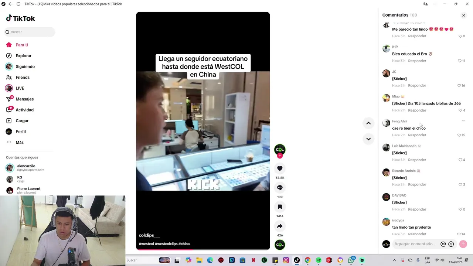The image size is (473, 266).
Task: Save the video with the bookmark icon
Action: (280, 207)
